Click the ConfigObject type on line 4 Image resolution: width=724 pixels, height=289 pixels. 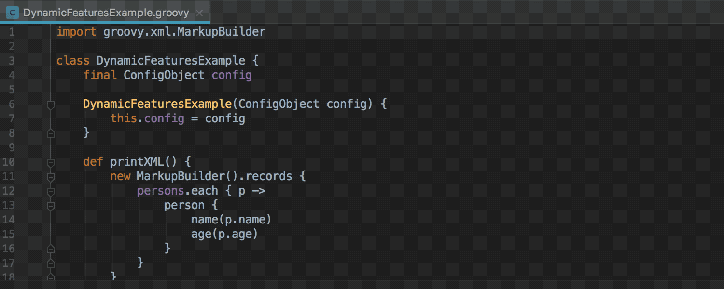[164, 75]
